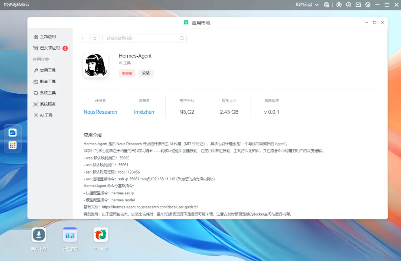Click the globe network icon in top bar
The width and height of the screenshot is (401, 261).
(326, 5)
